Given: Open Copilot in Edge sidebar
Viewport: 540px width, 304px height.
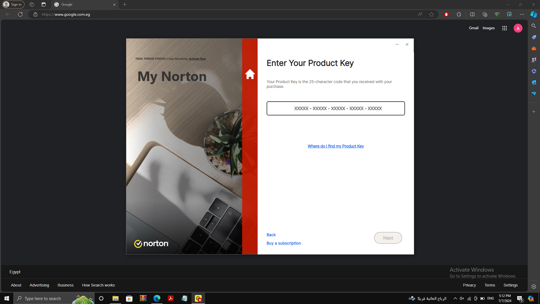Looking at the screenshot, I should pyautogui.click(x=534, y=14).
